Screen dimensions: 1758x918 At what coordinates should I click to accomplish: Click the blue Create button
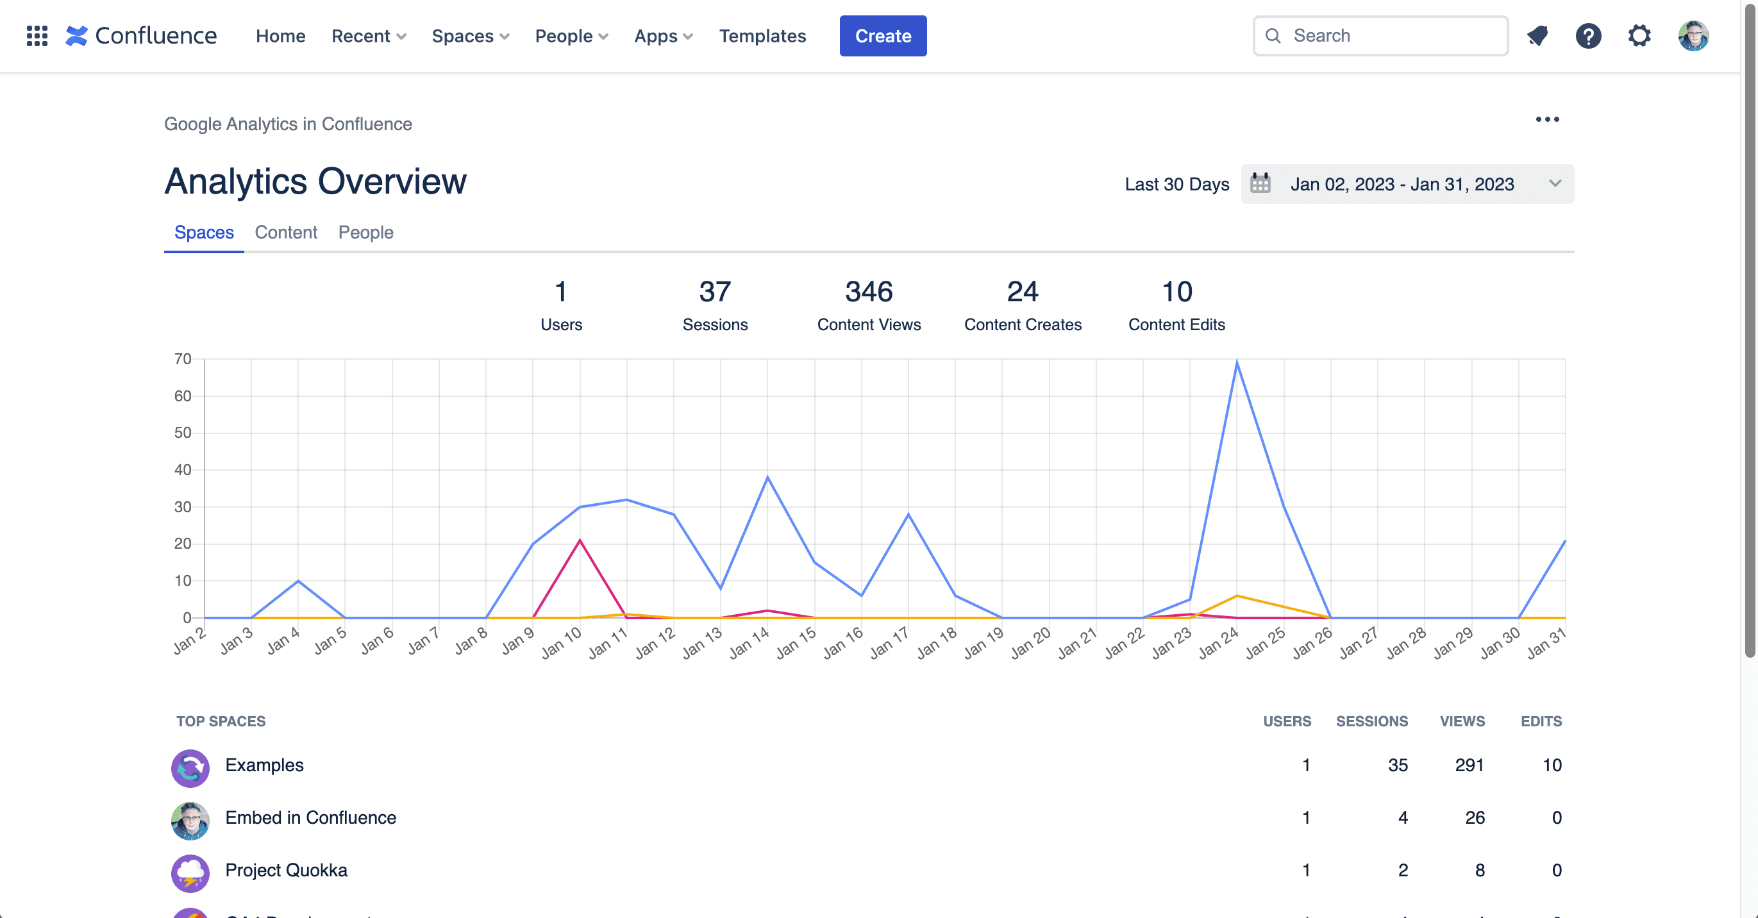(883, 35)
